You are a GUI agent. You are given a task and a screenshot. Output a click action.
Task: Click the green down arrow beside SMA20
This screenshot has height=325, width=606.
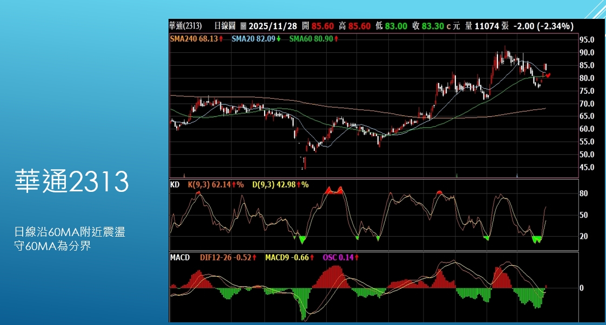(x=278, y=39)
